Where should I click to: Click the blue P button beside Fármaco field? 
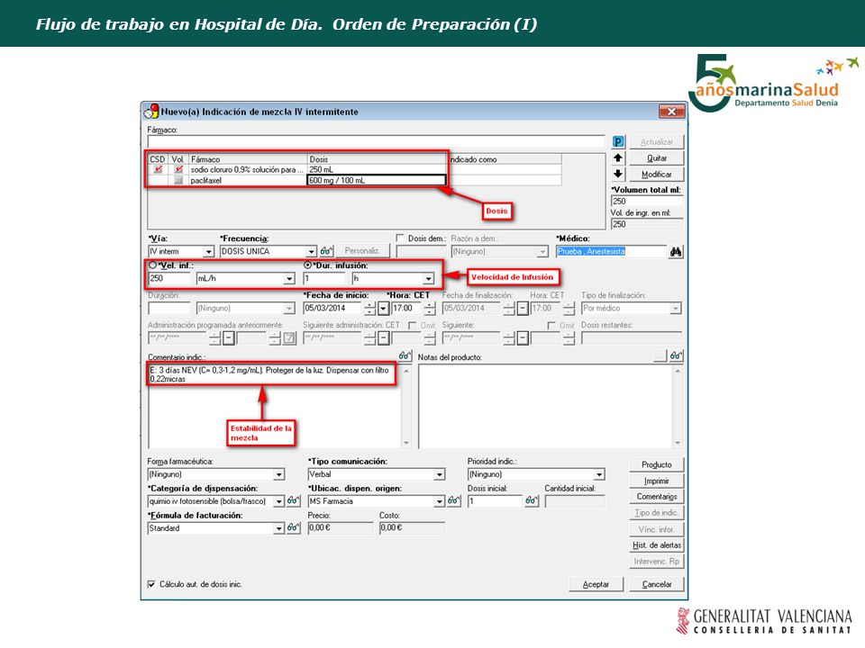(x=618, y=141)
